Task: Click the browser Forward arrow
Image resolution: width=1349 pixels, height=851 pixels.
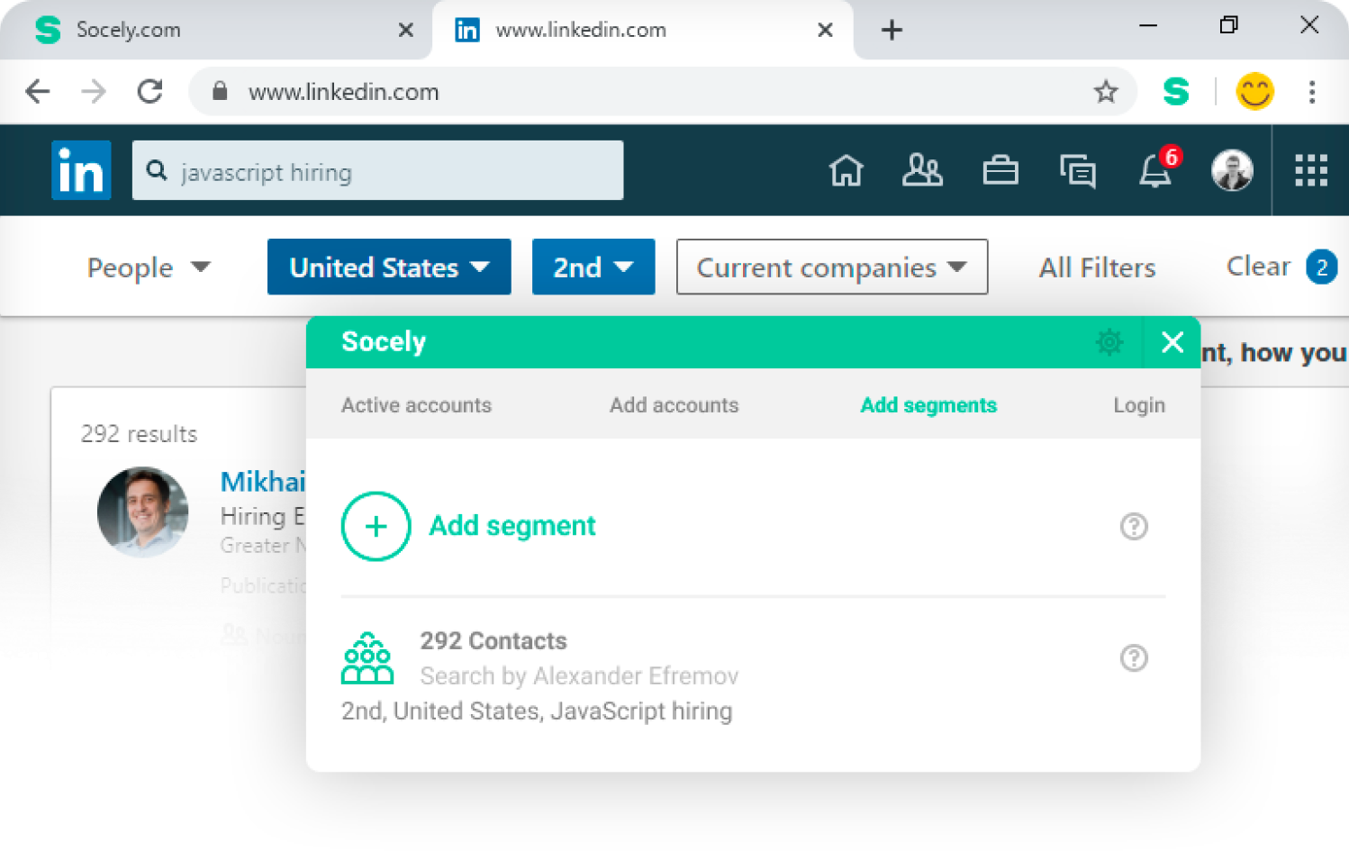Action: (94, 91)
